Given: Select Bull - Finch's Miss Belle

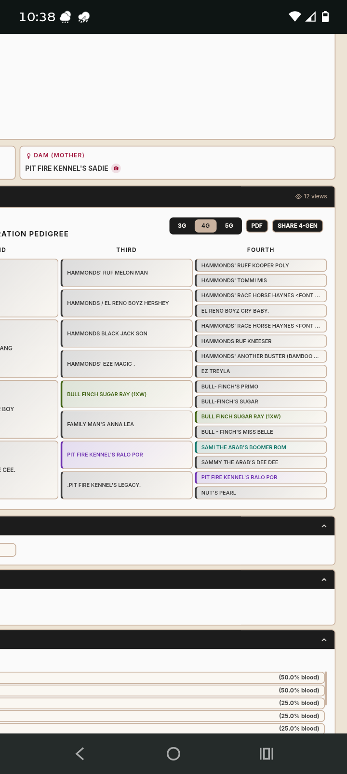Looking at the screenshot, I should [261, 432].
